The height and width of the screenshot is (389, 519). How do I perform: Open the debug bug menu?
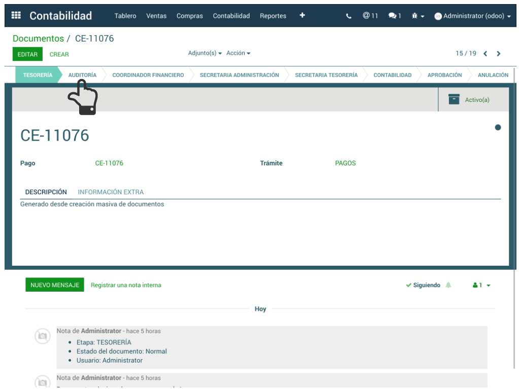[418, 16]
